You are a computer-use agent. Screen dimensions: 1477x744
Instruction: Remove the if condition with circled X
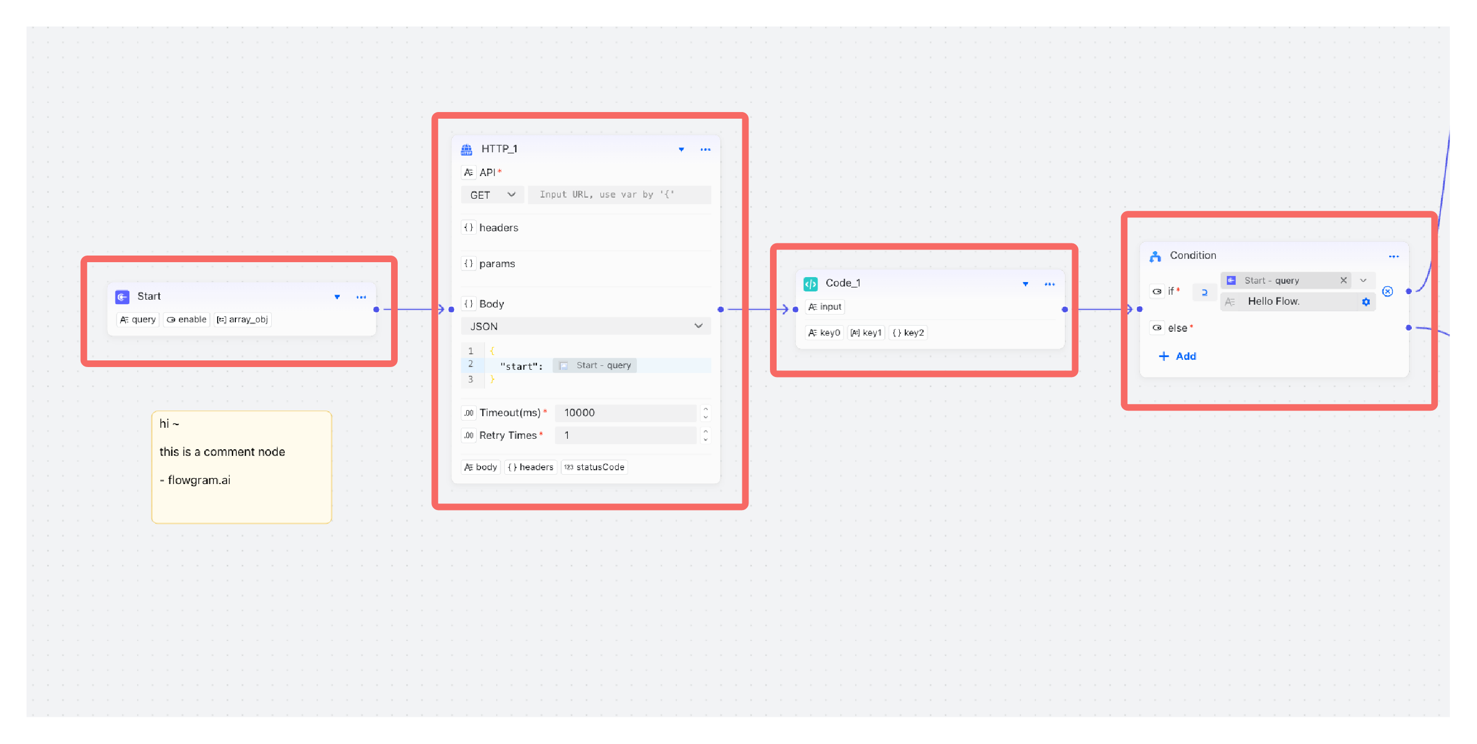[x=1387, y=291]
